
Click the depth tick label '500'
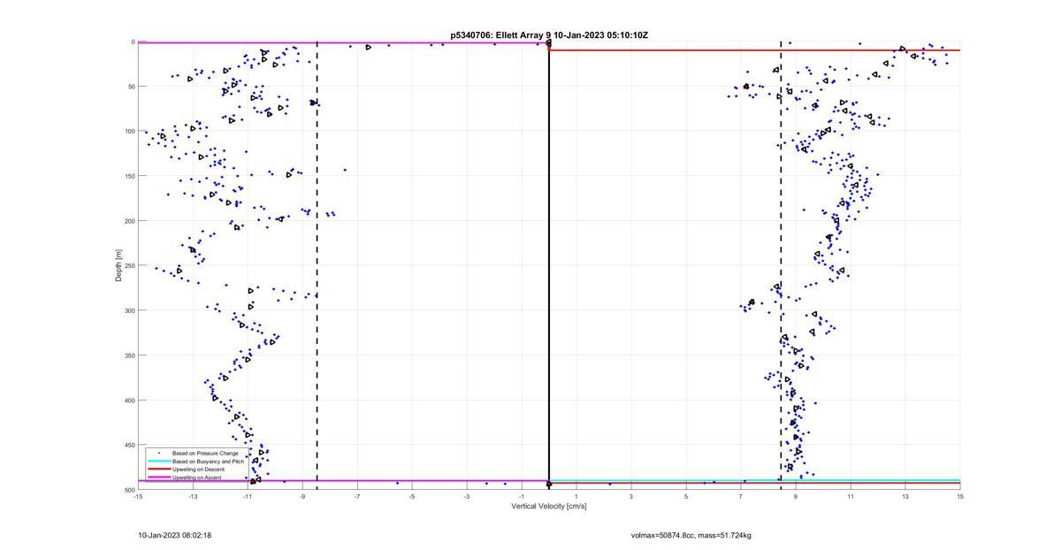pyautogui.click(x=129, y=490)
